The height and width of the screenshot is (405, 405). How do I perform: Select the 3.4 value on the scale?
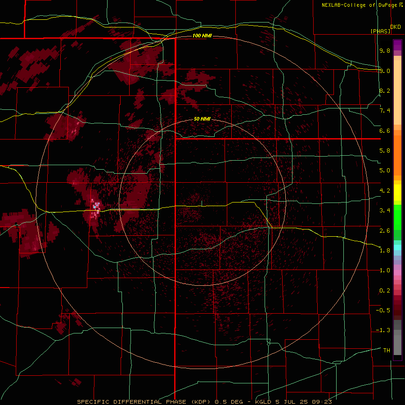[385, 211]
